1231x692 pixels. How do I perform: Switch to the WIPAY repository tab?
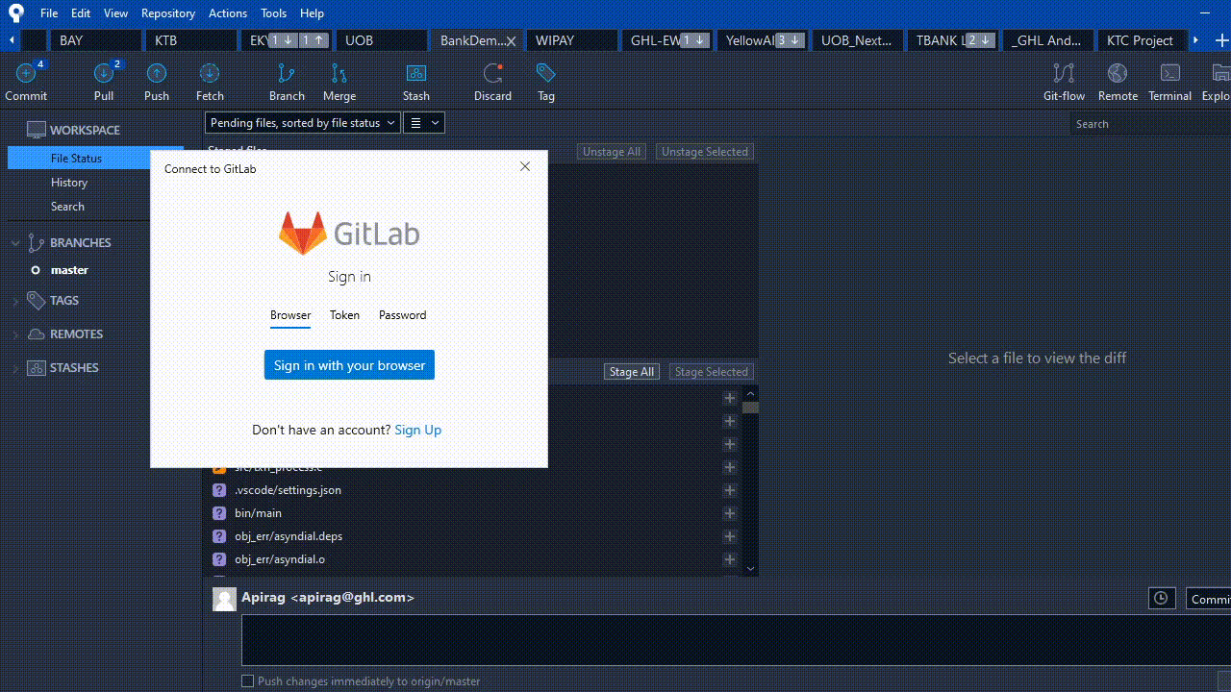[571, 40]
